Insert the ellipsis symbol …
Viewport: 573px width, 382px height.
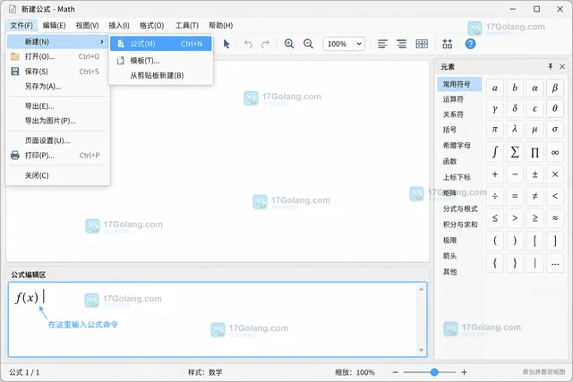[x=555, y=263]
